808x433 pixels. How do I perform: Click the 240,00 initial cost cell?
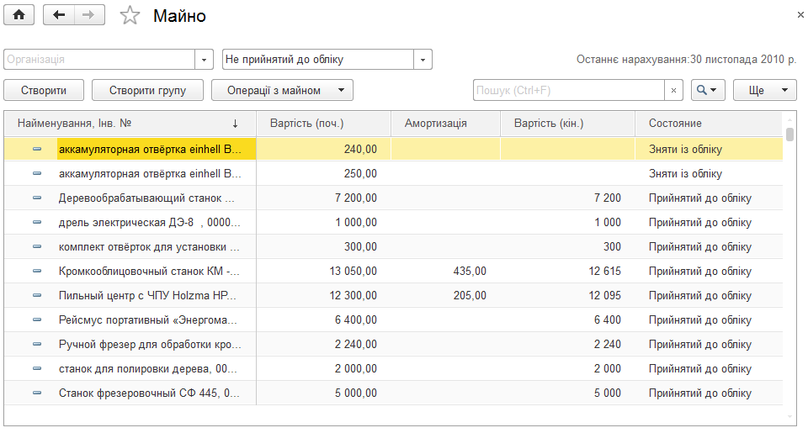pyautogui.click(x=323, y=150)
